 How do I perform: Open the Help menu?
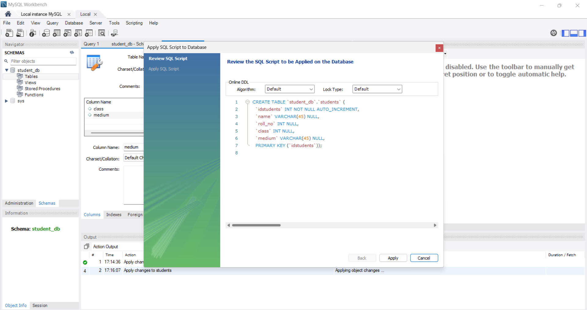[x=154, y=23]
